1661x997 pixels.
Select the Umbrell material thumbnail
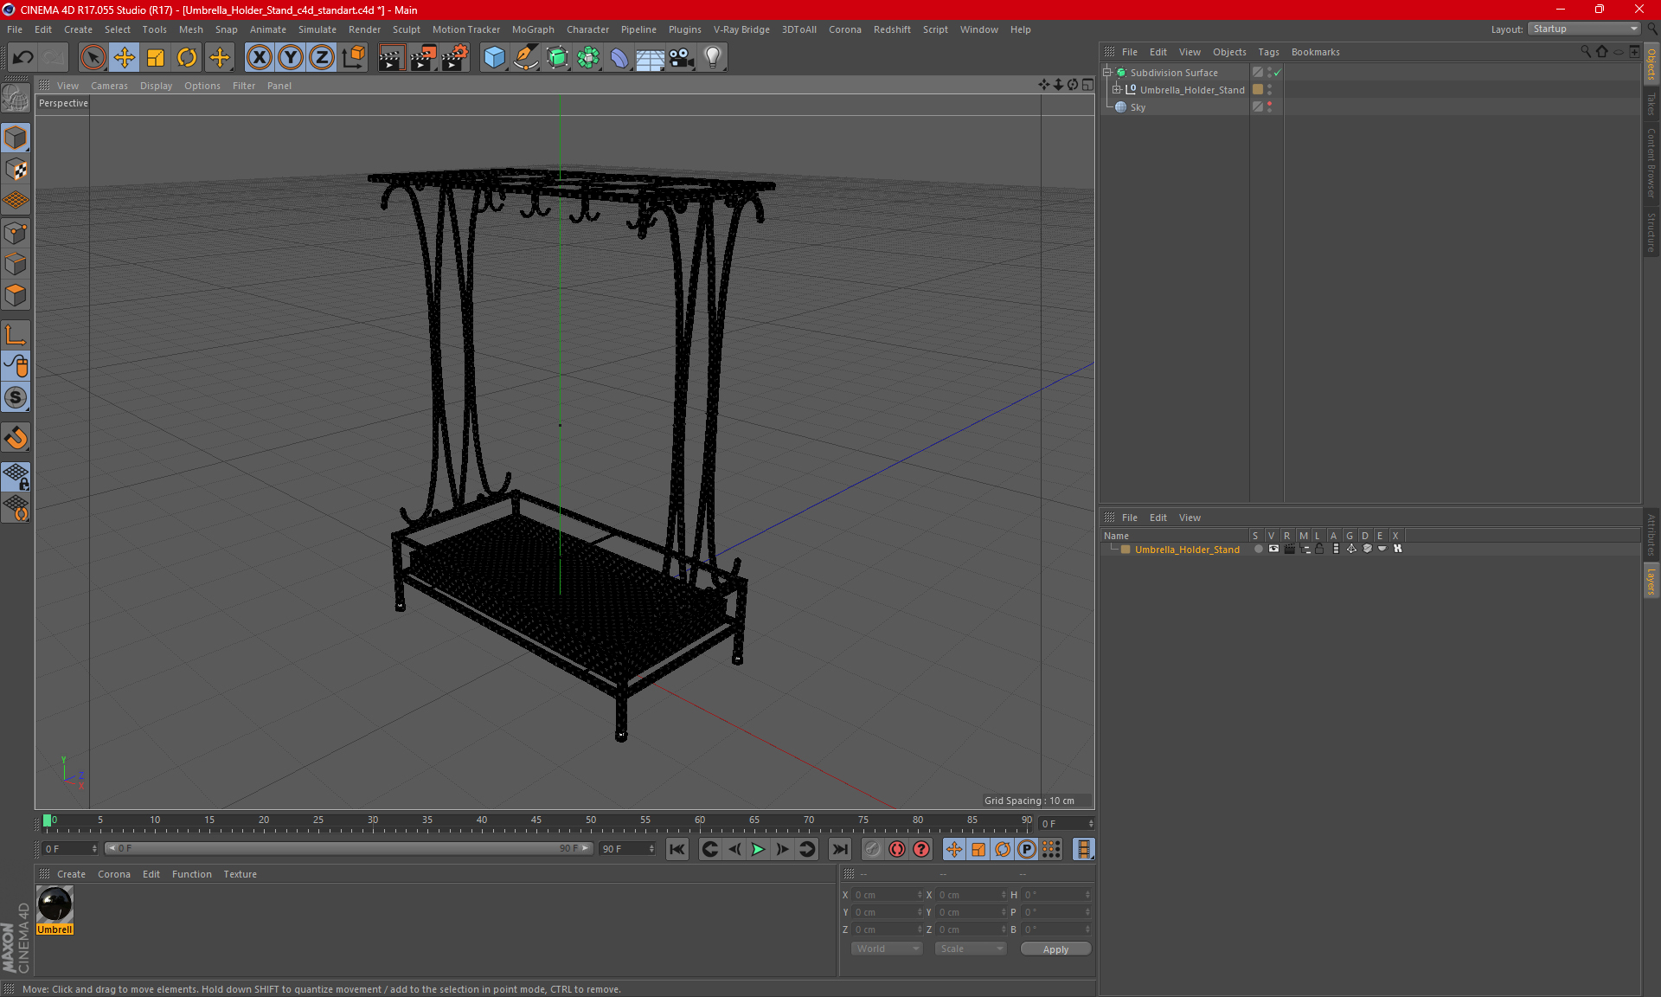(x=55, y=904)
